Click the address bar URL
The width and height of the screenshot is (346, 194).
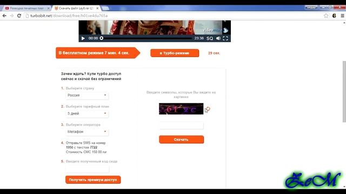[69, 16]
